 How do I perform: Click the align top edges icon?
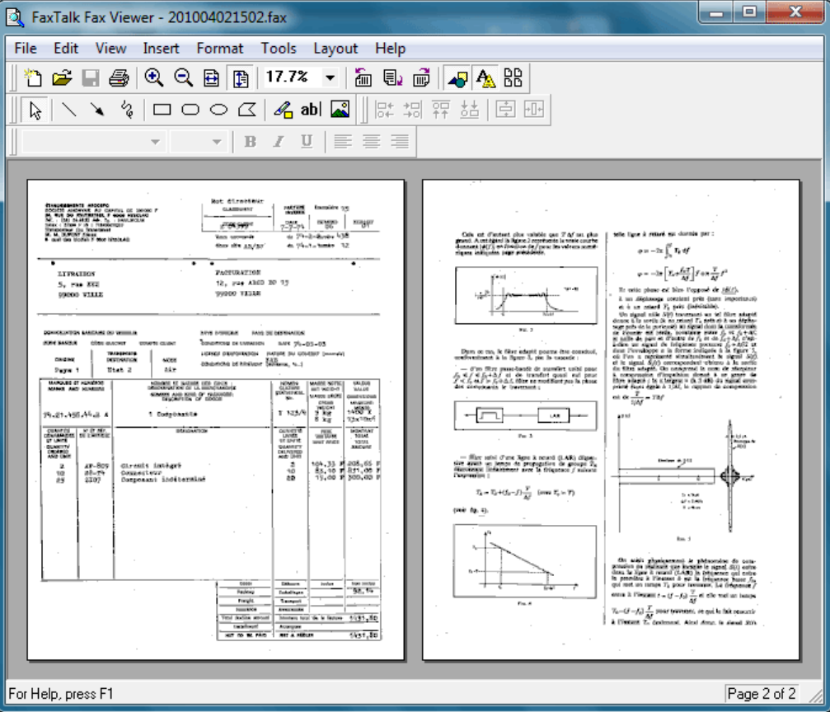click(x=441, y=110)
